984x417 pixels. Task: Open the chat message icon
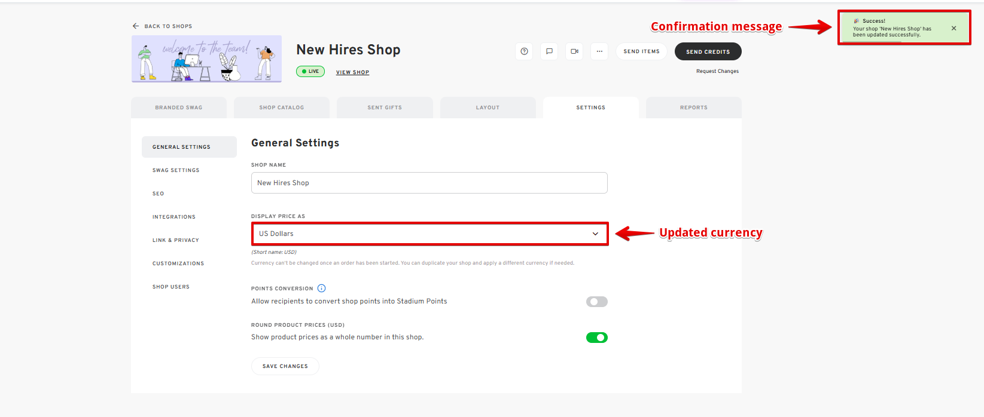[549, 51]
